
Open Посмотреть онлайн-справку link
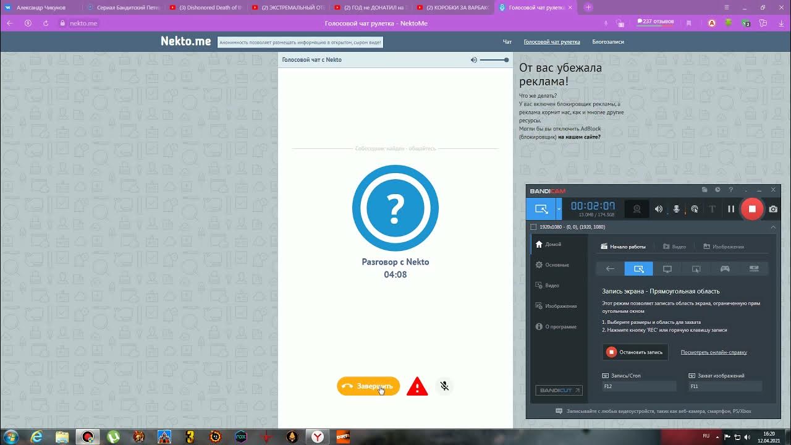714,352
